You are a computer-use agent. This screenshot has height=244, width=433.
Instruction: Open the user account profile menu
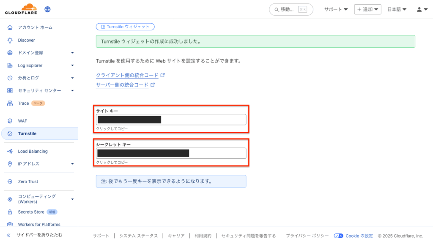(x=422, y=9)
